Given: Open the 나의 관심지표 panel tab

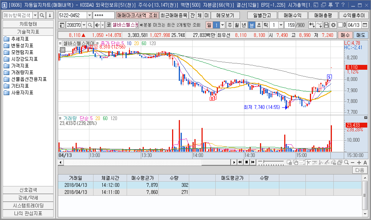Looking at the screenshot, I should (28, 213).
